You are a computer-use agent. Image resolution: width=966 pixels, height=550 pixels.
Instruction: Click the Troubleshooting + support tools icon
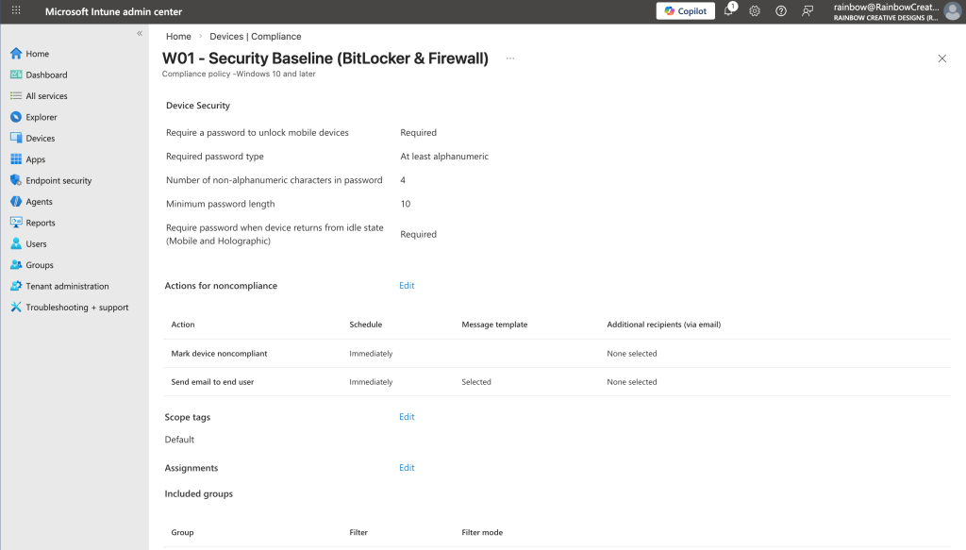16,308
